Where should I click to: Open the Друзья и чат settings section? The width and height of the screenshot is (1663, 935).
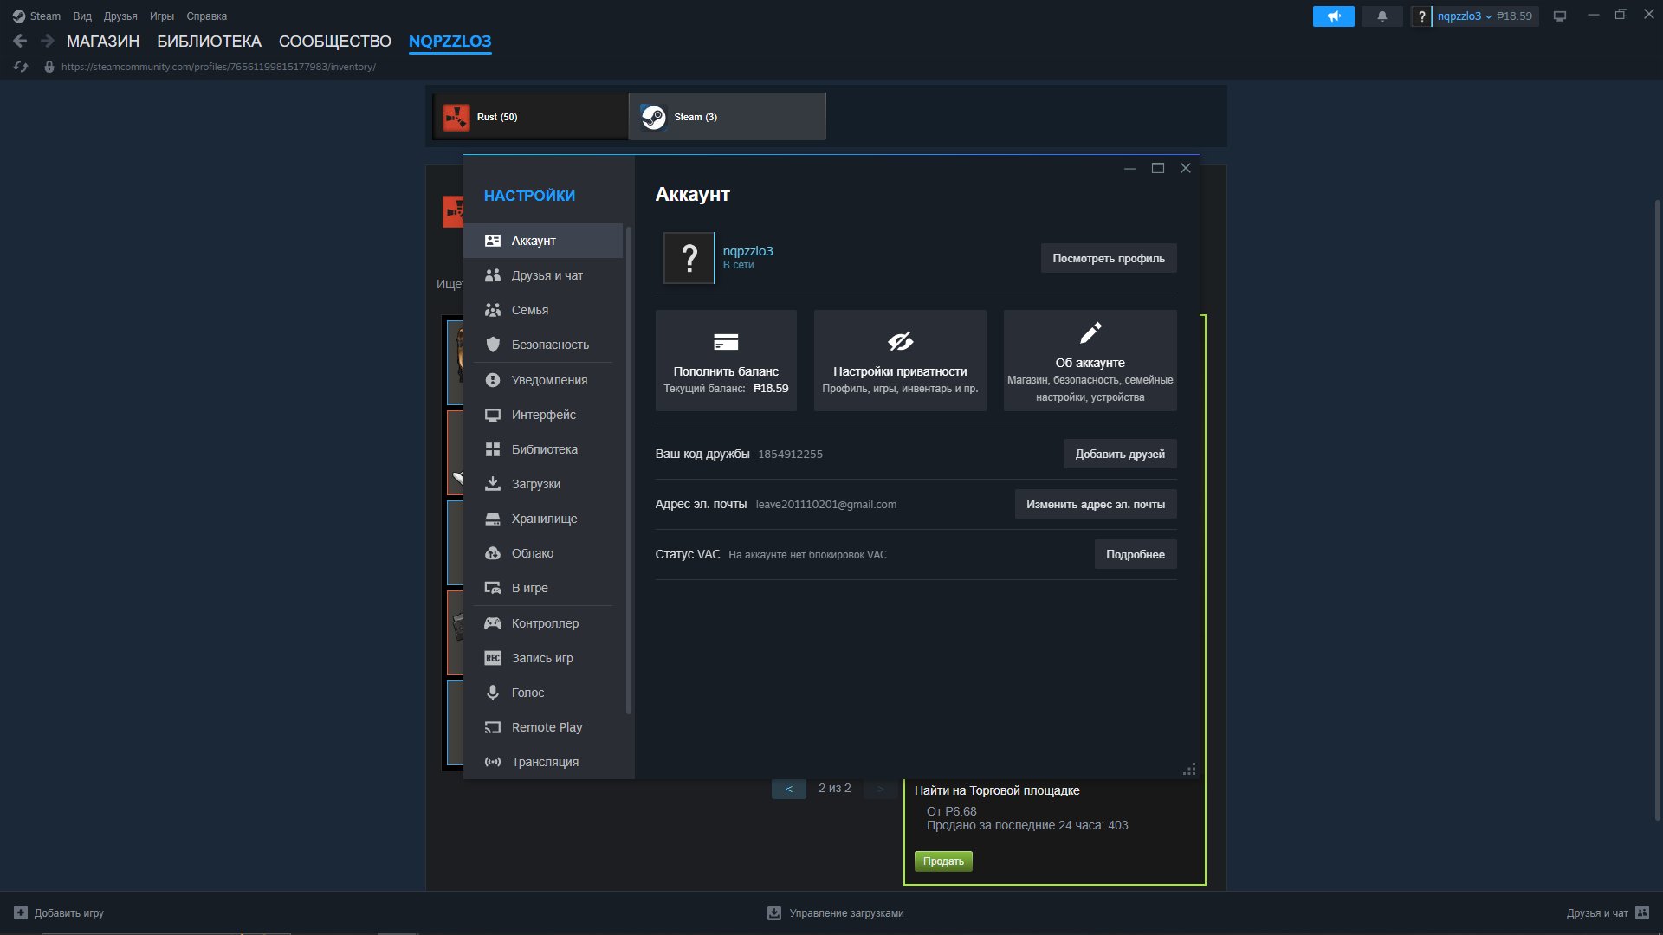point(543,275)
